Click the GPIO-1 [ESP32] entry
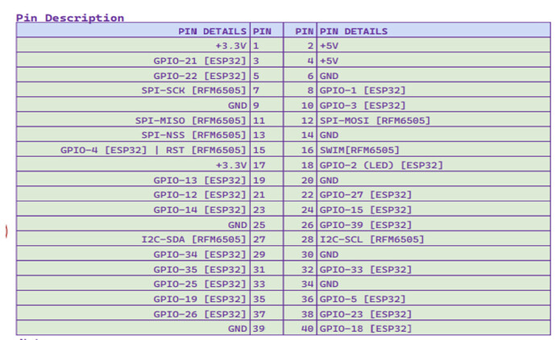556x340 pixels. (x=362, y=90)
